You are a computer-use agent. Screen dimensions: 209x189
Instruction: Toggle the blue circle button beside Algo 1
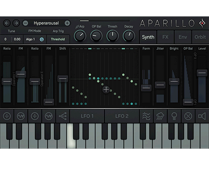(42, 39)
